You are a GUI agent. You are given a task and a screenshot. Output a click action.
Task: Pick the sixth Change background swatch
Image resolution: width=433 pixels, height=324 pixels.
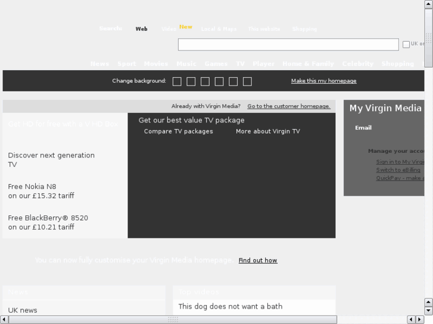[x=247, y=81]
